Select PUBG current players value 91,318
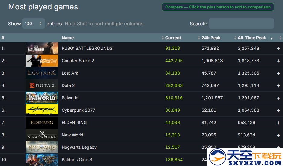Screen dimensions: 283x166 [x=172, y=48]
